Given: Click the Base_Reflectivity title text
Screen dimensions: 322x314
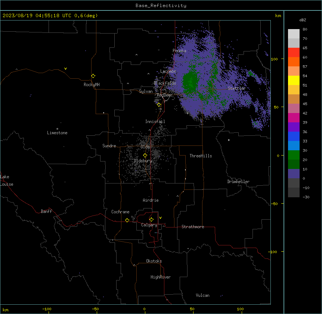Looking at the screenshot, I should pyautogui.click(x=161, y=6).
